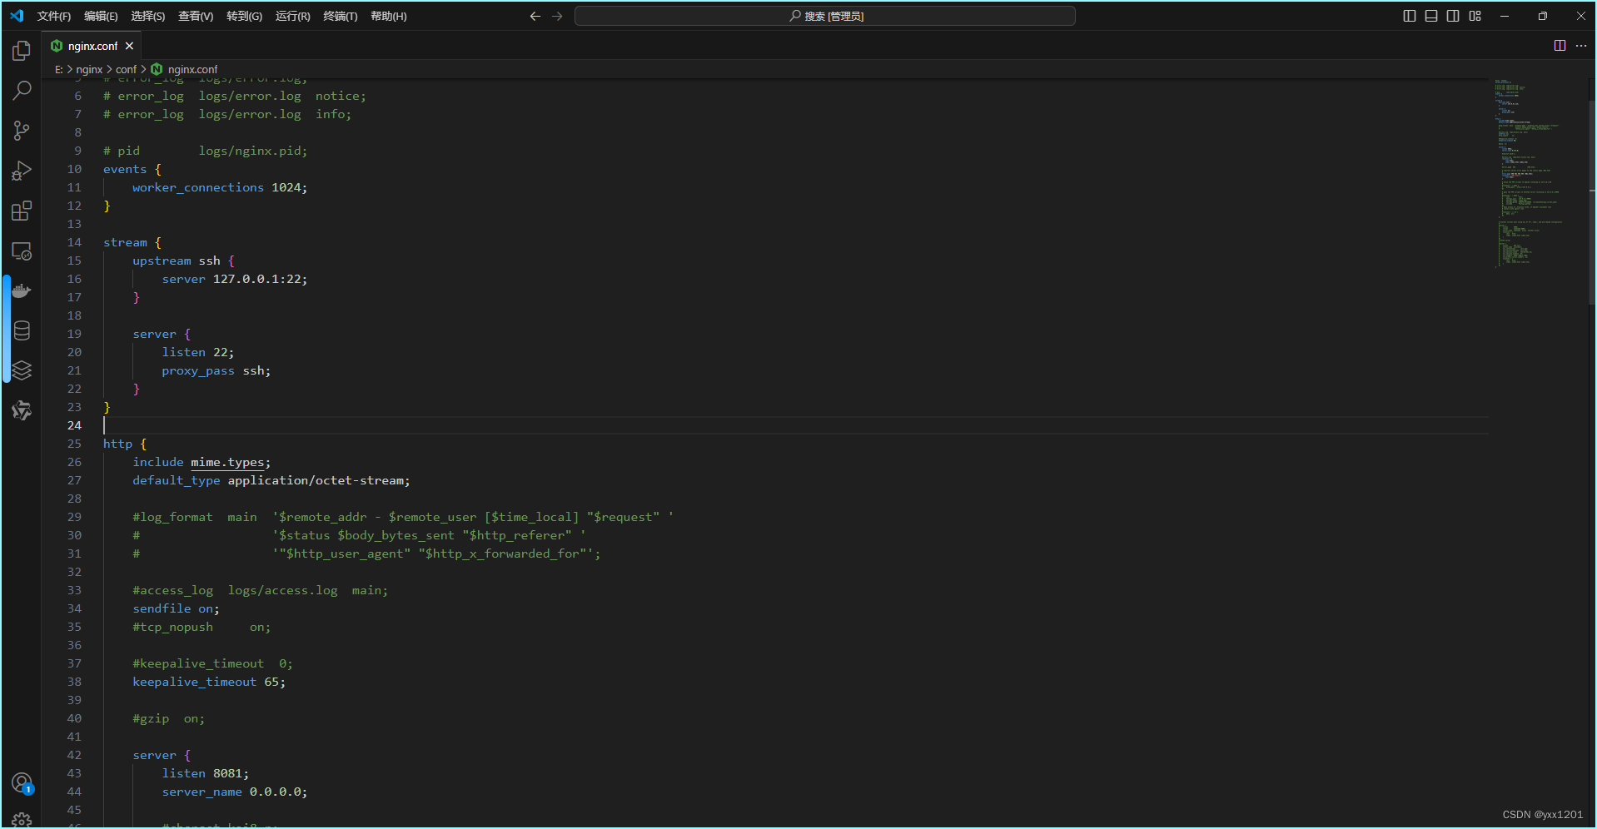Open the Manage settings gear
Viewport: 1597px width, 829px height.
tap(22, 820)
